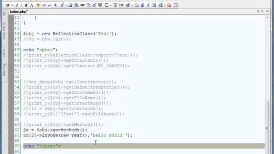Go to previous document tab arrow
The image size is (274, 154).
258,12
